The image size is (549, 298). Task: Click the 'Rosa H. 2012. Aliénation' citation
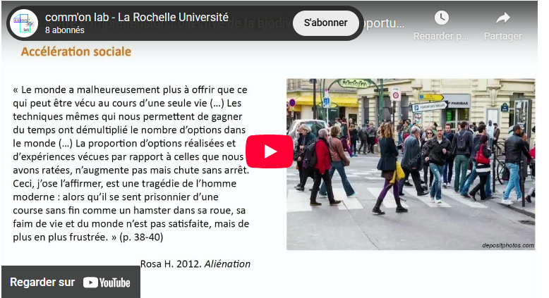click(195, 263)
